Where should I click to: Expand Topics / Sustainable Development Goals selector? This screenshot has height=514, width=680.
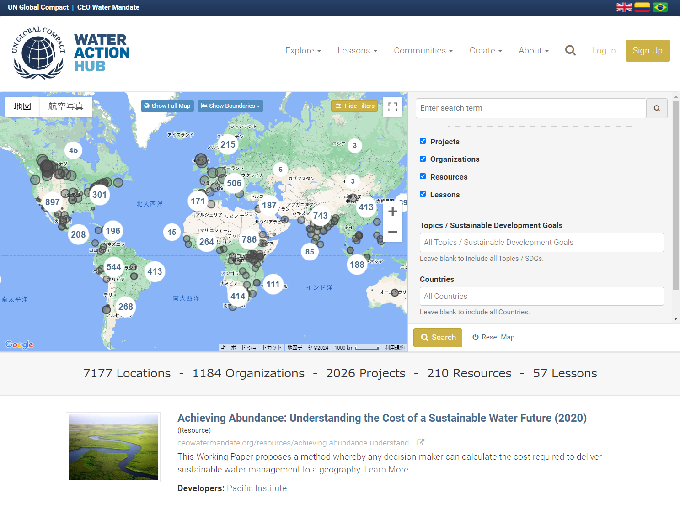tap(541, 243)
